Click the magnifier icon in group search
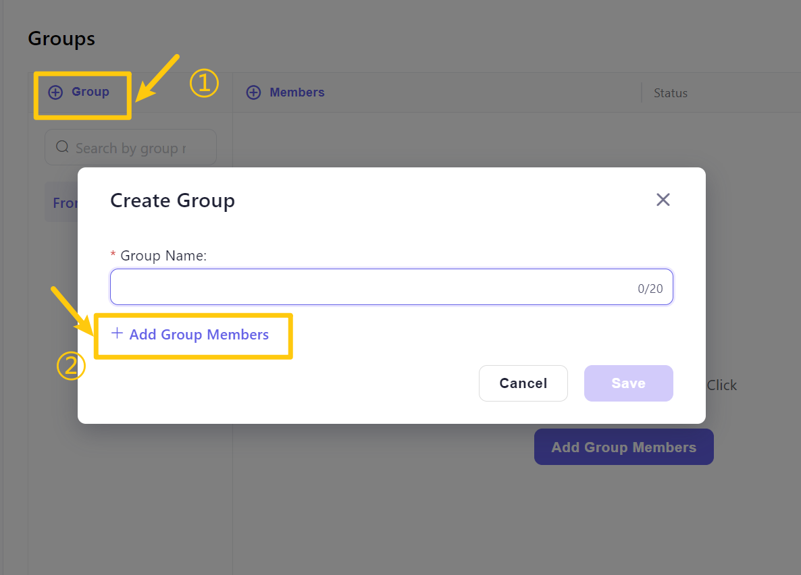 pyautogui.click(x=62, y=147)
